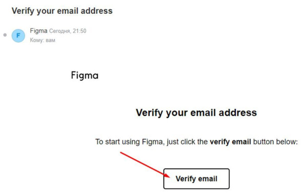Click the large body heading Verify your email address

[196, 113]
